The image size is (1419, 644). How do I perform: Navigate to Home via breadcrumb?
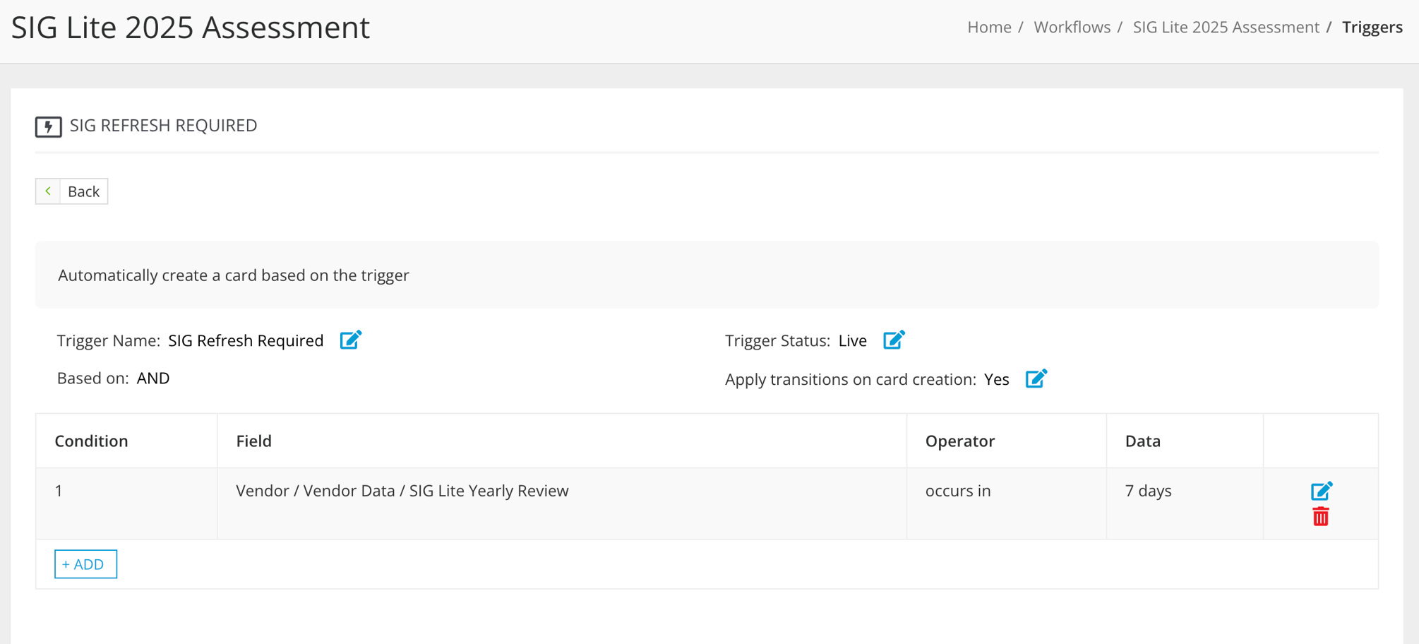coord(989,27)
